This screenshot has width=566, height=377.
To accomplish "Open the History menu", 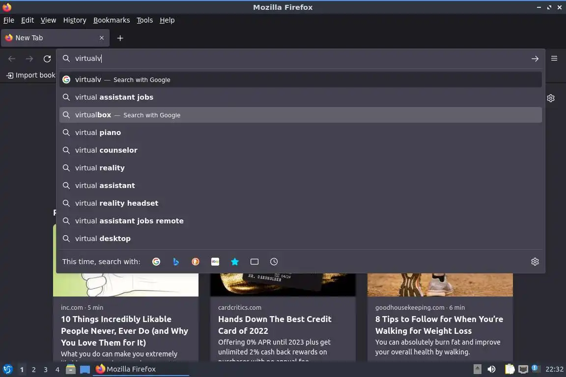I will click(75, 20).
